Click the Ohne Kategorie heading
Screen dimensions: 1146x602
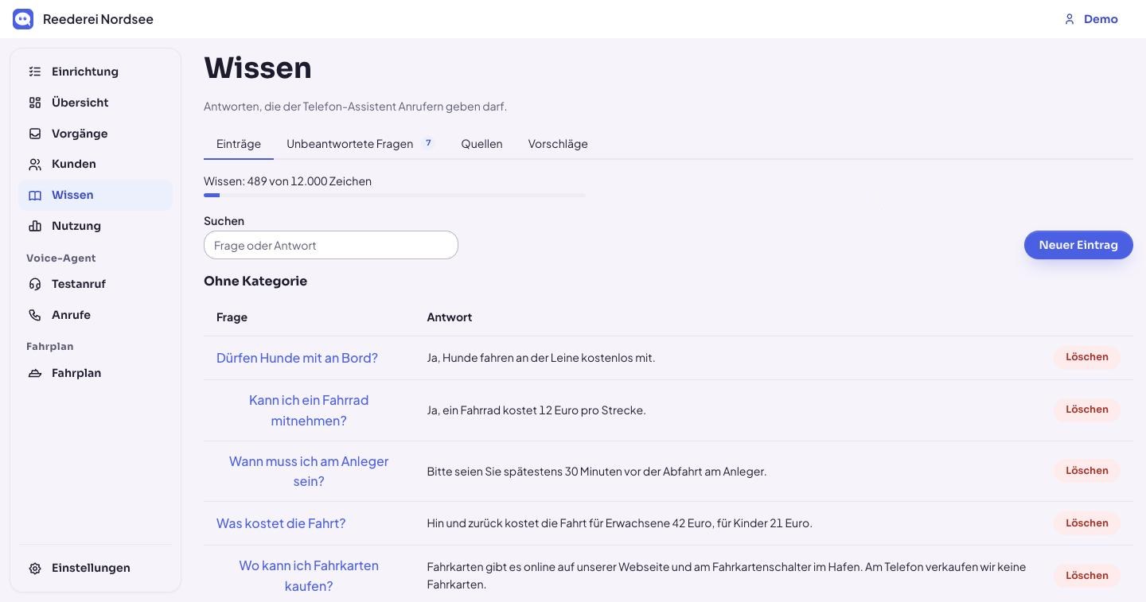coord(255,281)
